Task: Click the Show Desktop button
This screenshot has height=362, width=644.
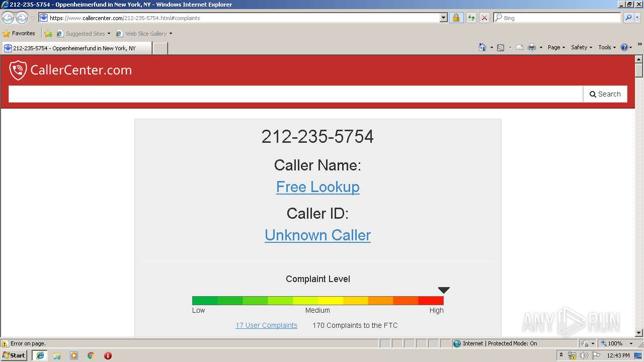Action: (639, 355)
